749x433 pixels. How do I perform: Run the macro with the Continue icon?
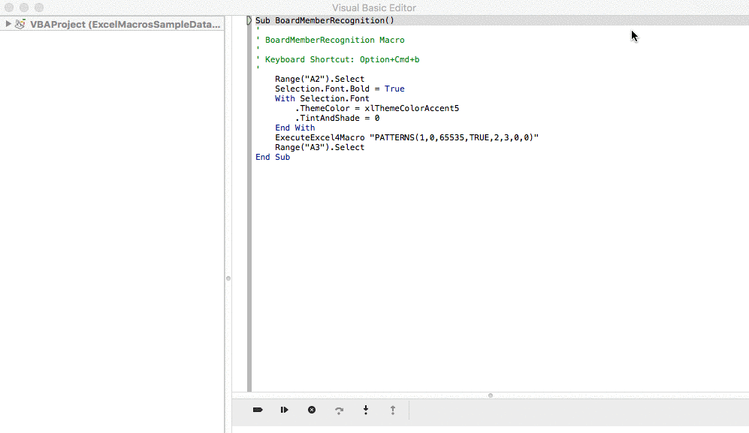pyautogui.click(x=285, y=410)
